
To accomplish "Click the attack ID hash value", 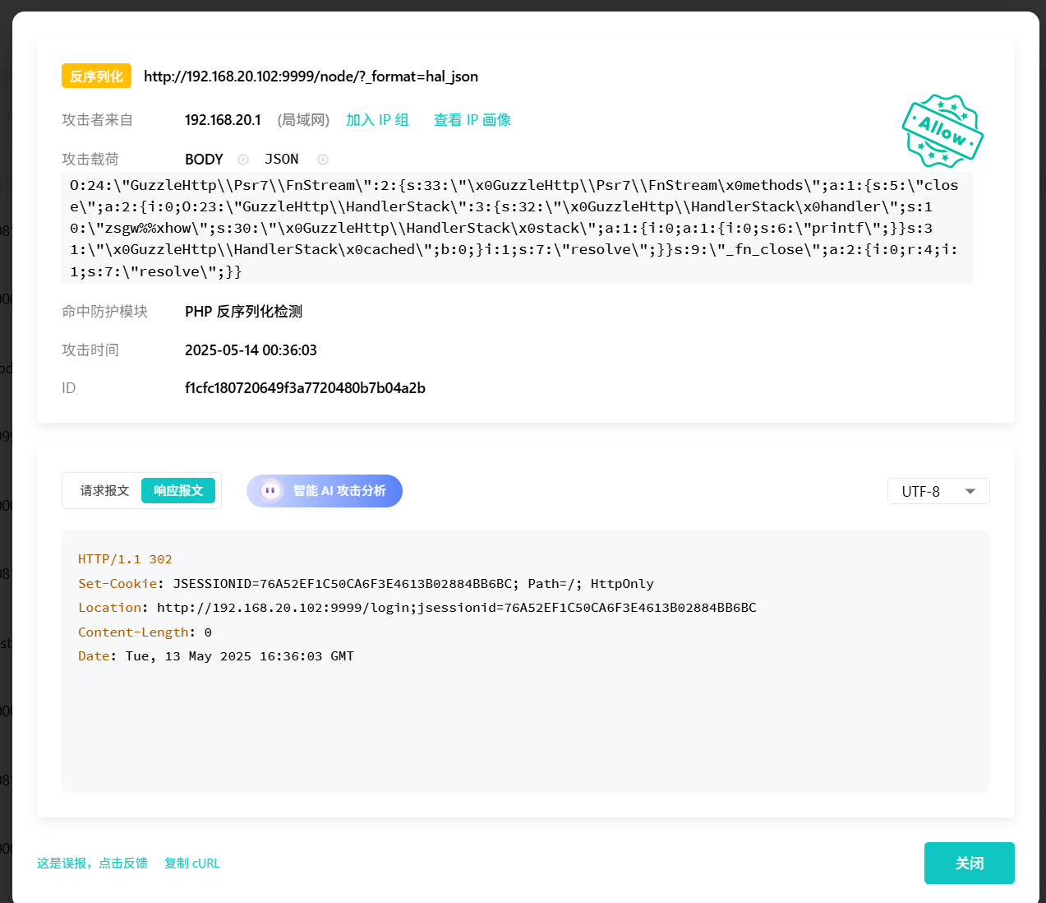I will click(305, 388).
